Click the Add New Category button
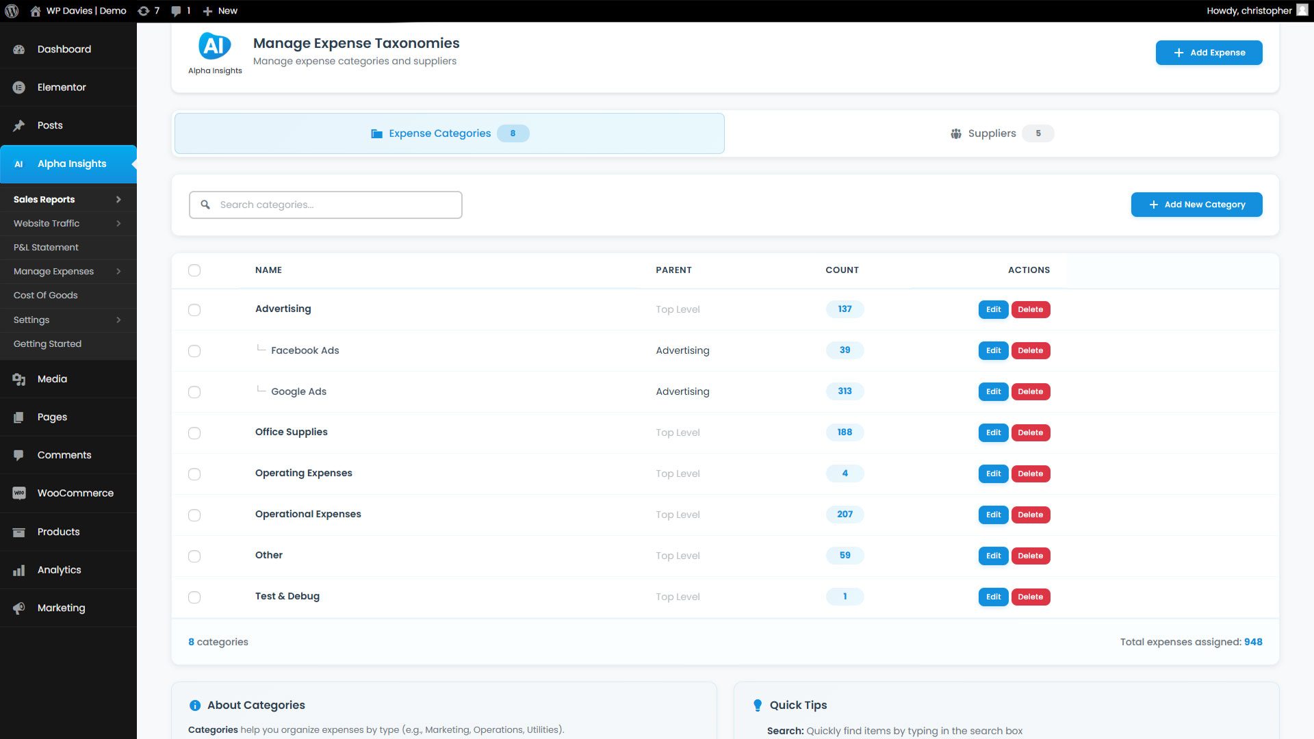This screenshot has height=739, width=1314. coord(1196,205)
